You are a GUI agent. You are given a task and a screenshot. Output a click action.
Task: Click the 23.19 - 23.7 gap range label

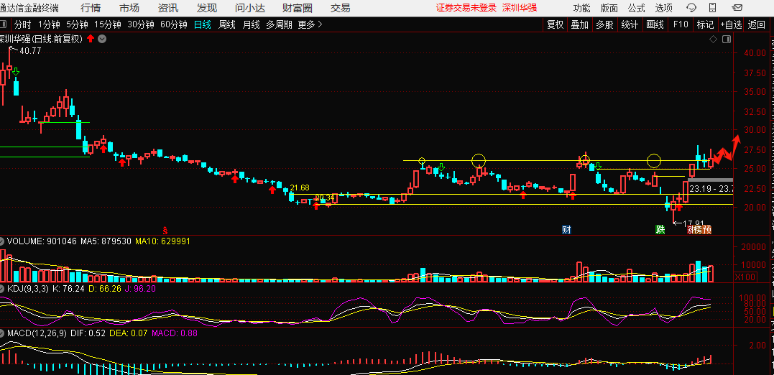(x=711, y=188)
